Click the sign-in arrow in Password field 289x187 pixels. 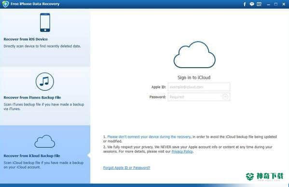tap(225, 97)
